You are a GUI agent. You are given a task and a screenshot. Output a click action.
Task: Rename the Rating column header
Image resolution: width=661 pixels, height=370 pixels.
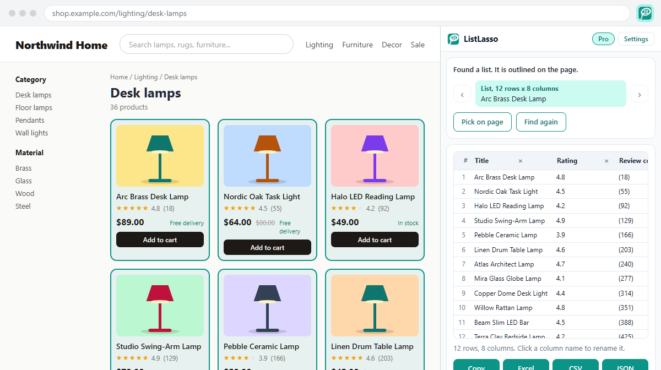[x=567, y=161]
